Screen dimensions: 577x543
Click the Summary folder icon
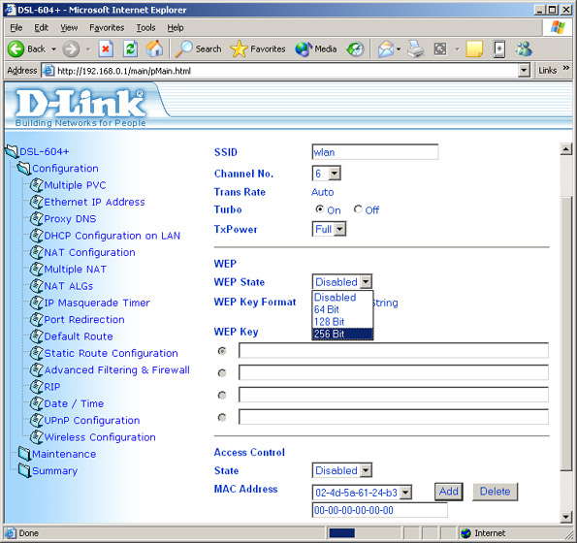point(24,470)
